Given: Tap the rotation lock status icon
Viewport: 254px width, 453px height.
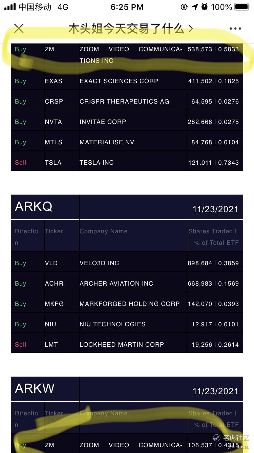Looking at the screenshot, I should 184,7.
